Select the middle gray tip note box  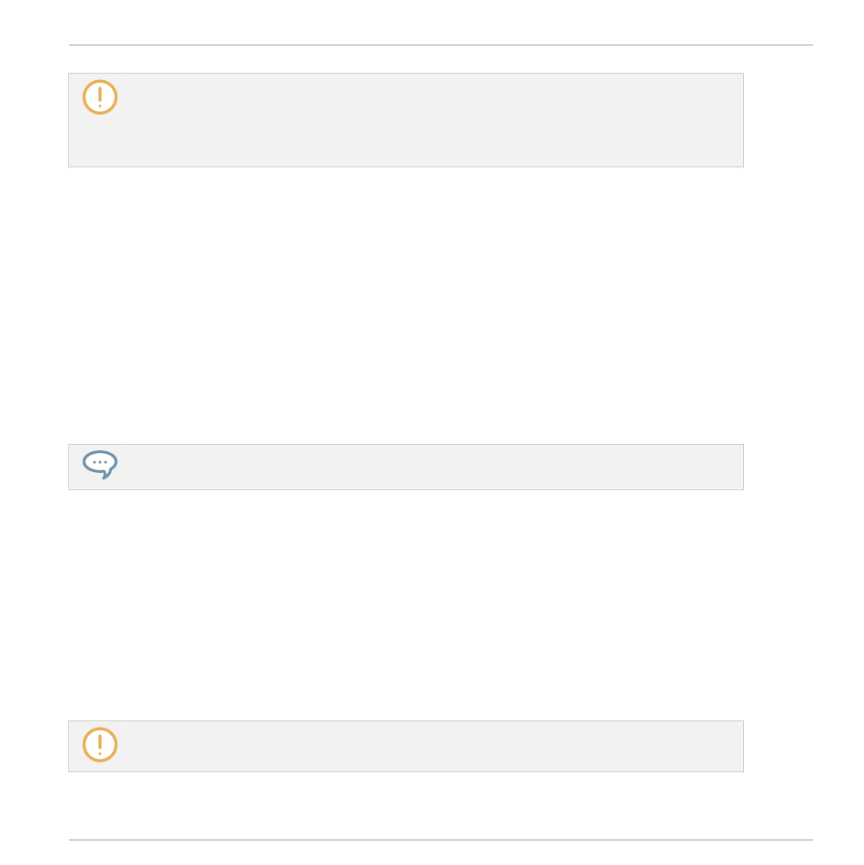point(406,467)
